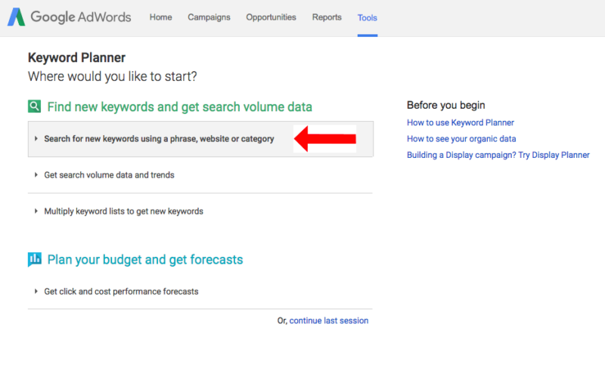
Task: Click the Before you begin heading
Action: click(445, 105)
